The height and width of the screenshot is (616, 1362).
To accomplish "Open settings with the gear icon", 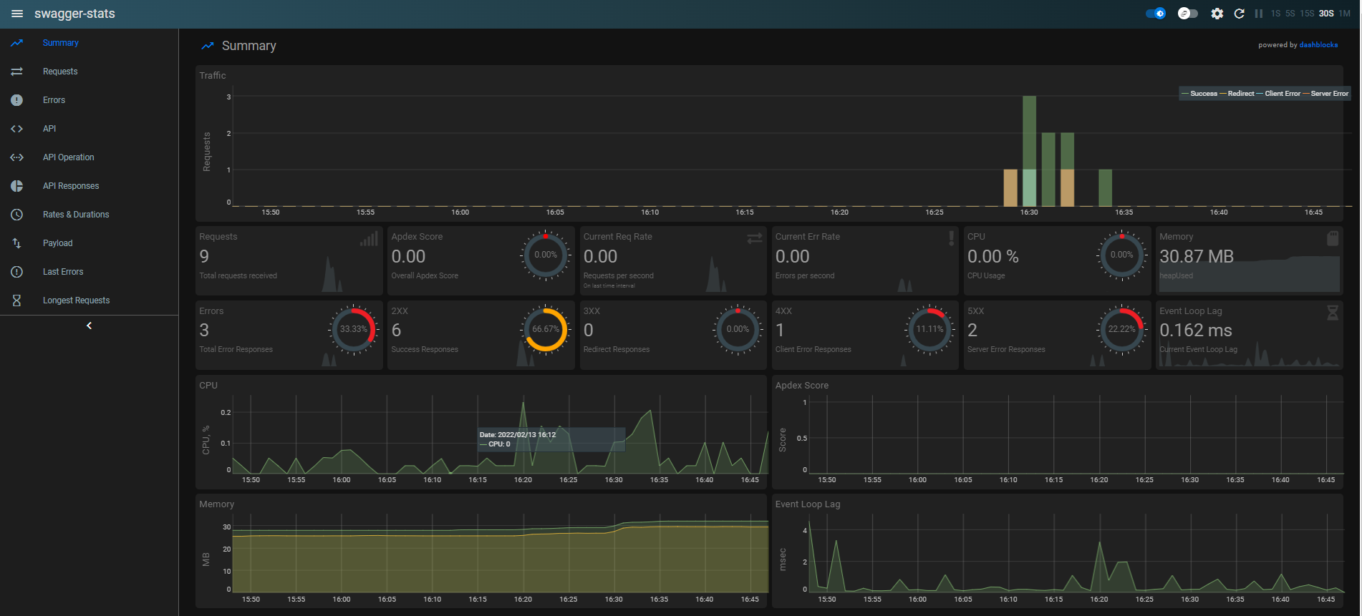I will [x=1217, y=14].
